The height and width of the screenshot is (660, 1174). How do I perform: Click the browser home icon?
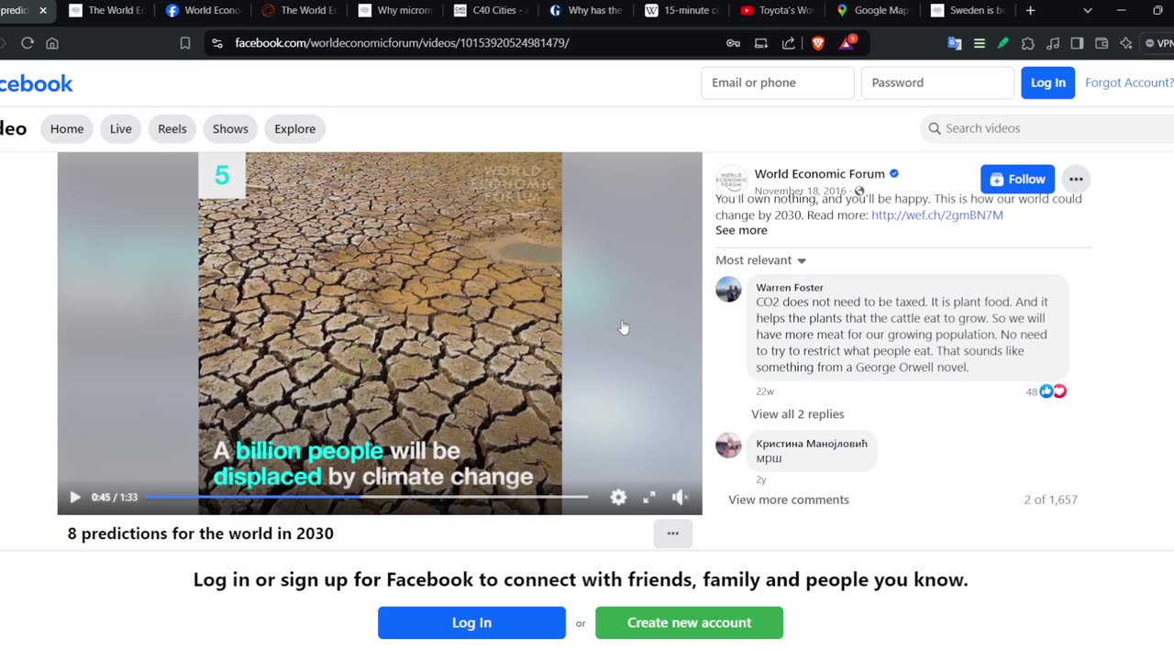point(52,43)
